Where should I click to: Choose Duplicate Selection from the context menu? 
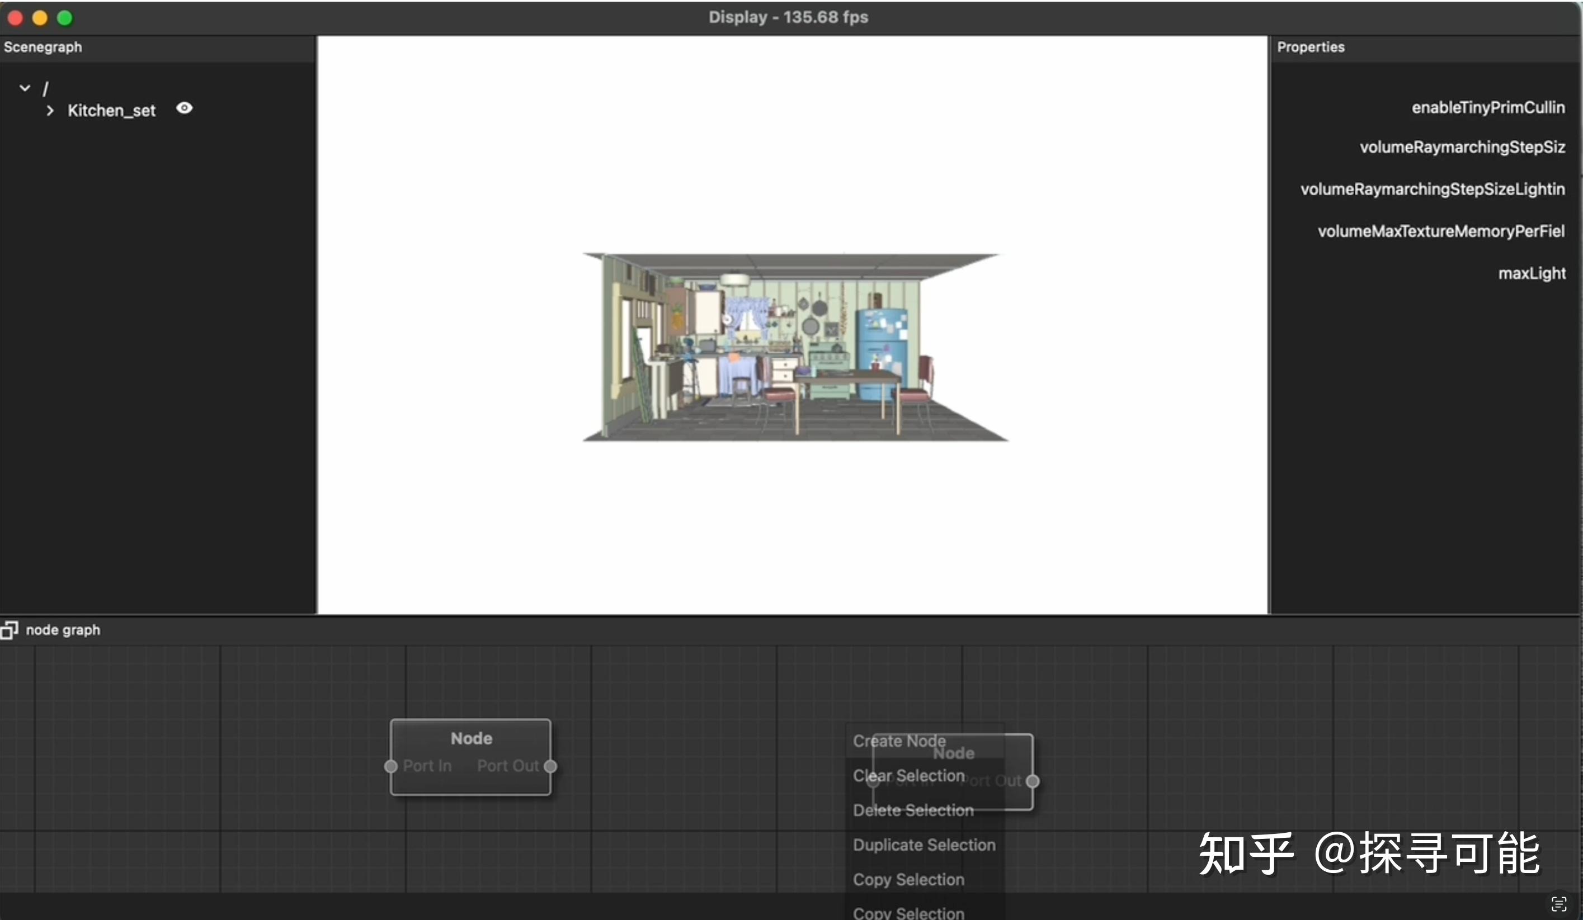924,845
